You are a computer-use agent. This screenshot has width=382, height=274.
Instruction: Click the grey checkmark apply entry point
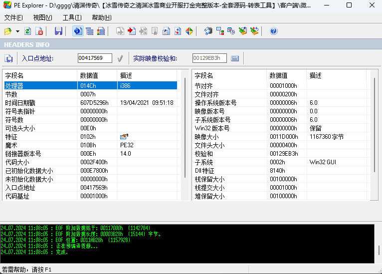click(x=120, y=58)
